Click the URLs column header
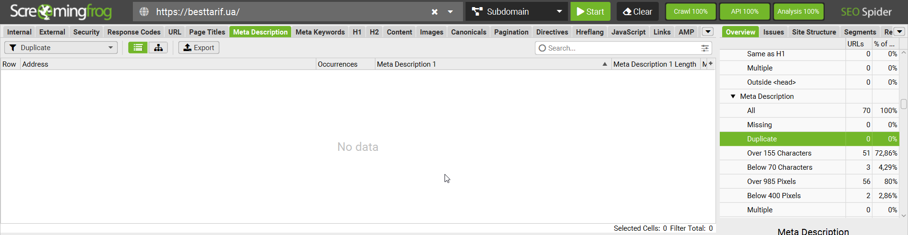 [858, 44]
